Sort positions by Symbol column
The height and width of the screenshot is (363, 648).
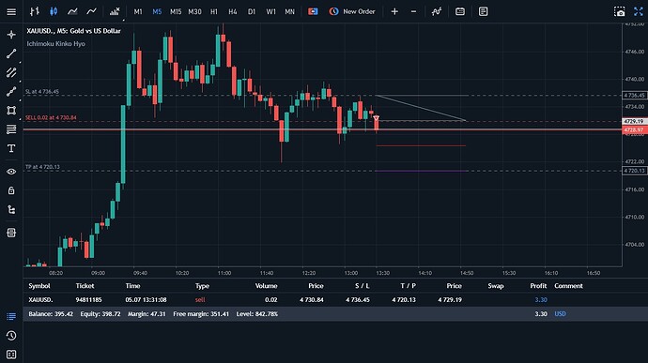(x=39, y=286)
